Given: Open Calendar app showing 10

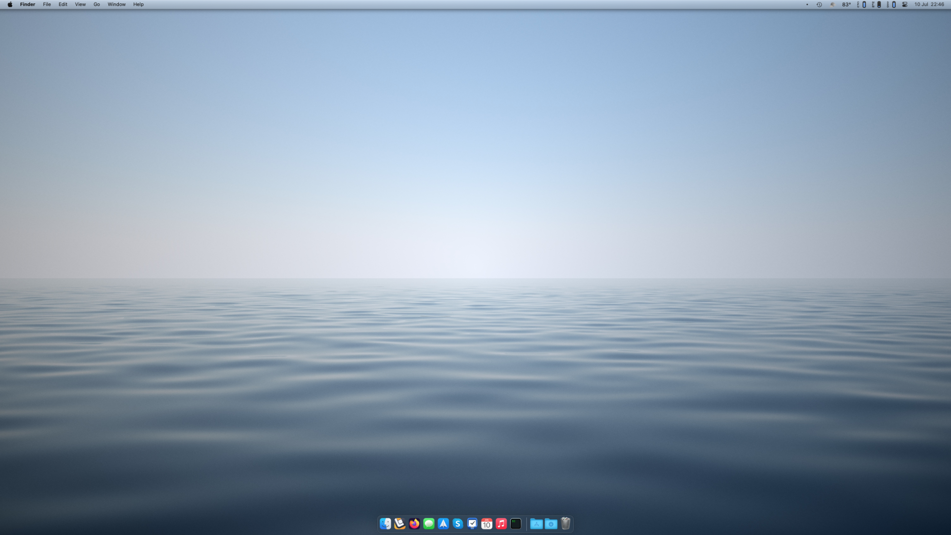Looking at the screenshot, I should point(486,524).
